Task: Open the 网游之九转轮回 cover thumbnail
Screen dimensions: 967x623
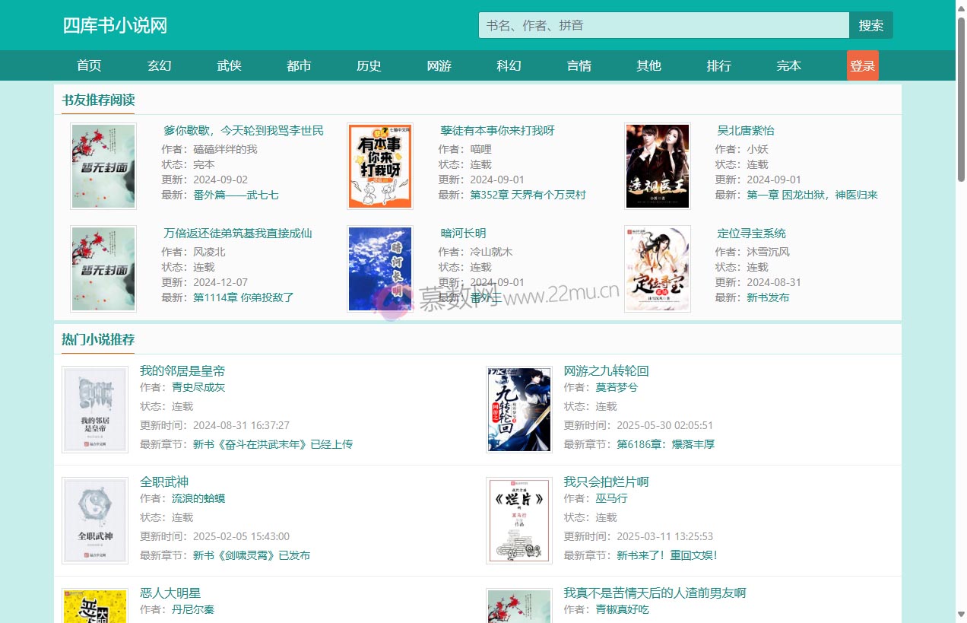Action: [518, 410]
